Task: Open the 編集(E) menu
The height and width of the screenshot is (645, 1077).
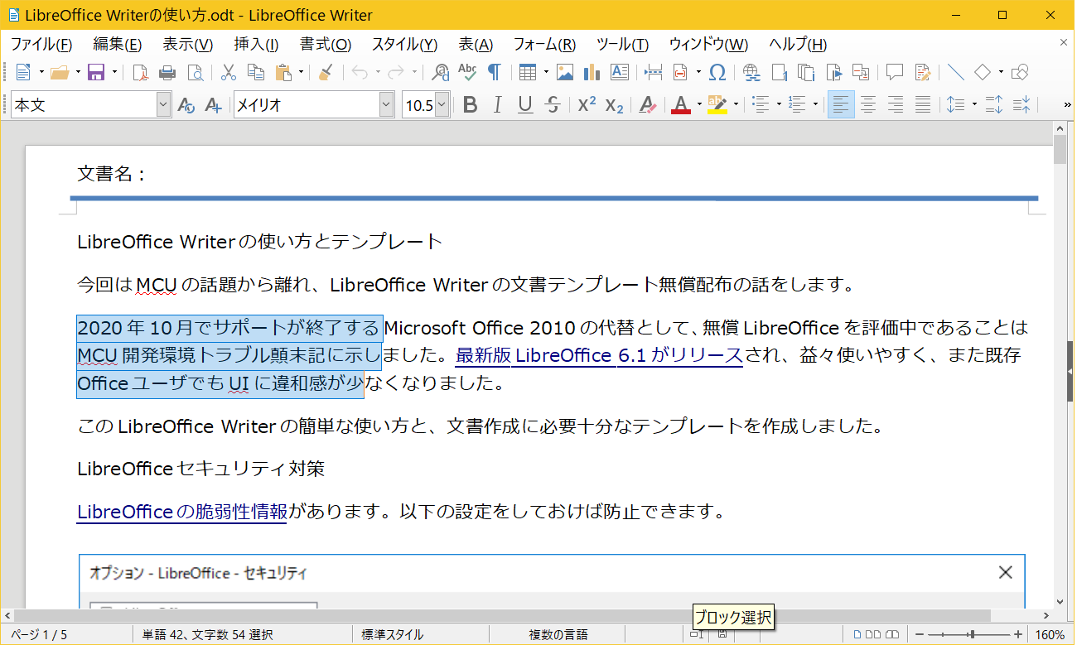Action: tap(118, 45)
